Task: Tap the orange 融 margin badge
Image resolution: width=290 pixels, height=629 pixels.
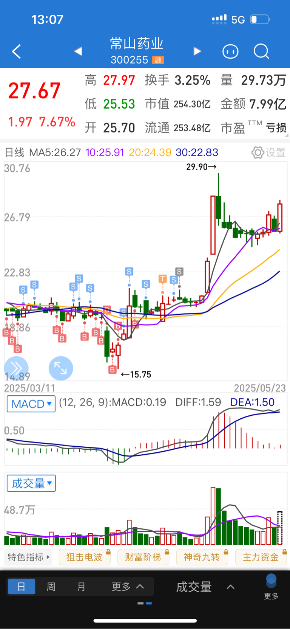Action: coord(158,60)
